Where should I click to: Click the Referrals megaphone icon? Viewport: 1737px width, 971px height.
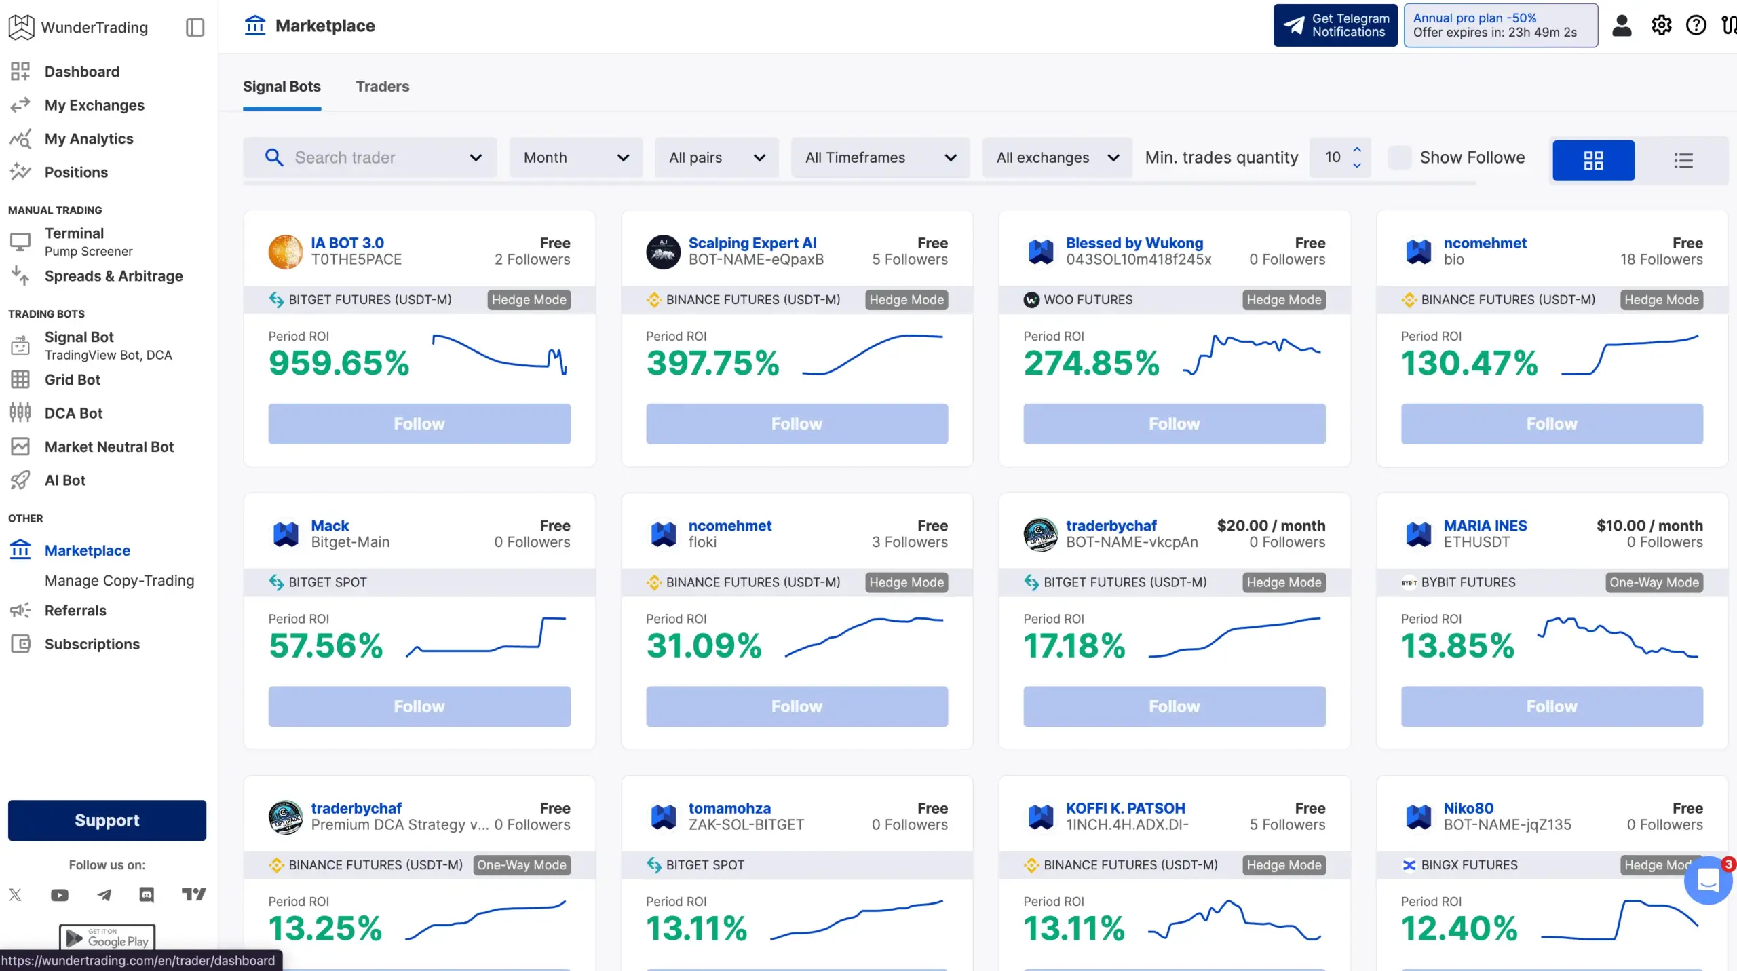click(20, 610)
